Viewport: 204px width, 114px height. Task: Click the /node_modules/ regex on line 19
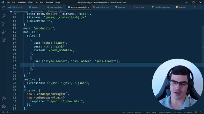tap(61, 50)
